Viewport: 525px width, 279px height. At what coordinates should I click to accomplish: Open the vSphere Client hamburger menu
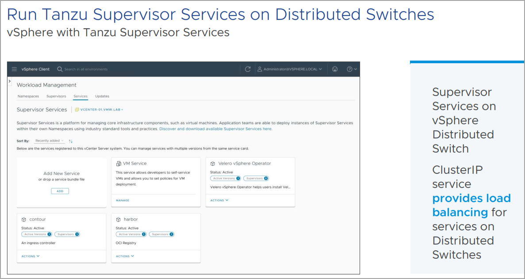14,69
